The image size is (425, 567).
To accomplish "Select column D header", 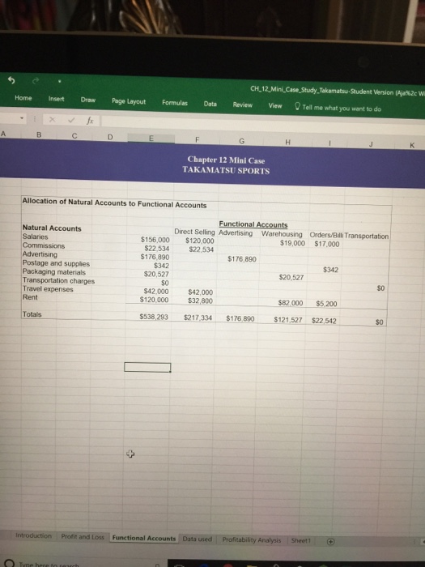I will tap(110, 137).
